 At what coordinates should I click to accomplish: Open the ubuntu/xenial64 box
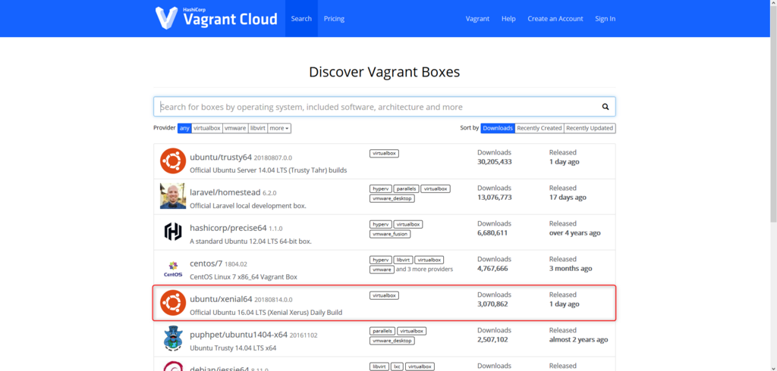[221, 299]
